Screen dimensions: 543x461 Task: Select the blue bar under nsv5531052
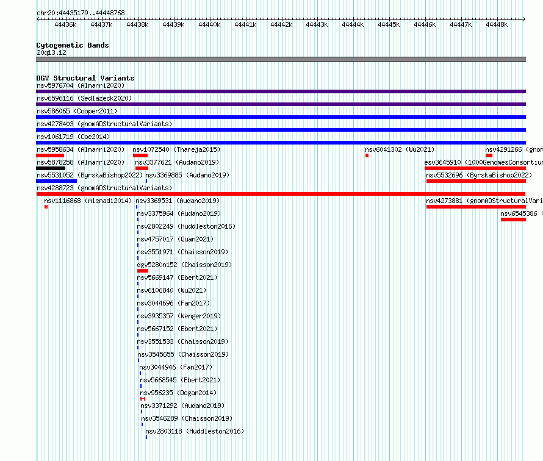(57, 181)
